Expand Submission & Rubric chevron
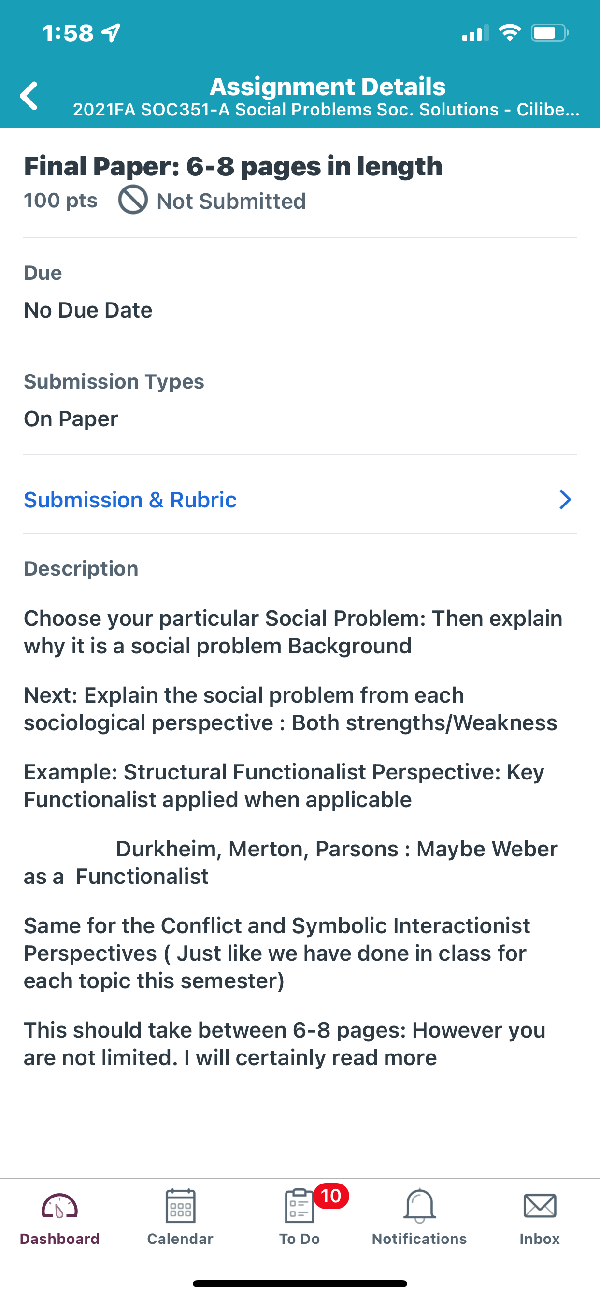This screenshot has height=1299, width=600. tap(565, 500)
